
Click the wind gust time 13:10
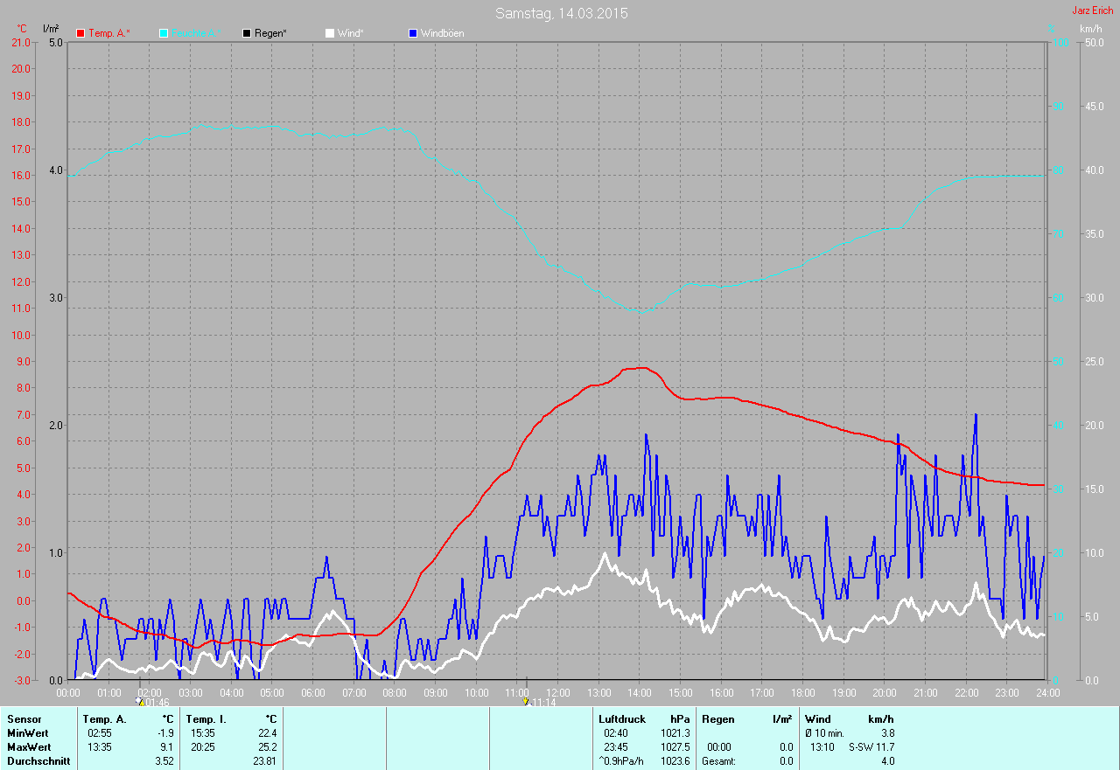pyautogui.click(x=822, y=746)
